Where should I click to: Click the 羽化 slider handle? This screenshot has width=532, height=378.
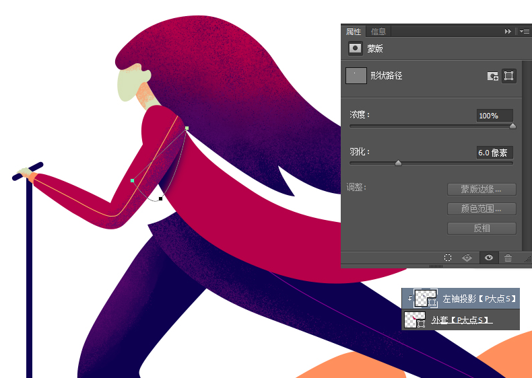click(398, 163)
